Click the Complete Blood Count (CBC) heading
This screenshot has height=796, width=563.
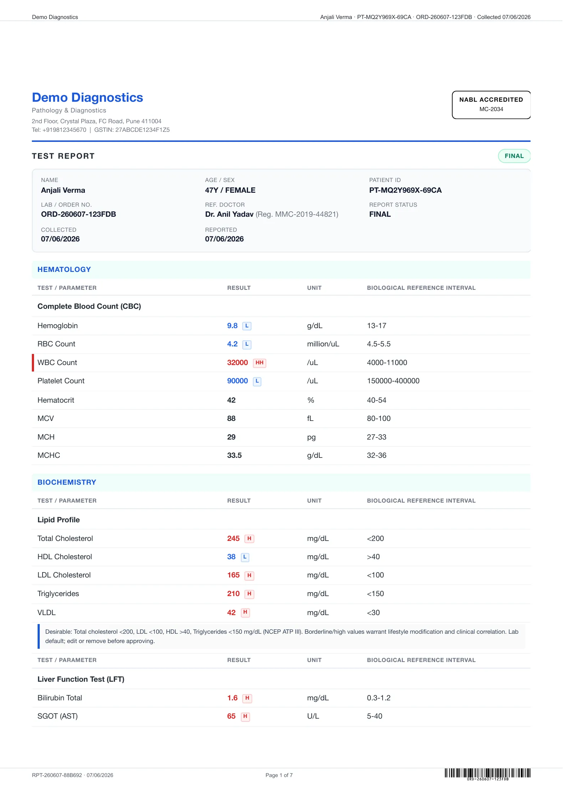[x=89, y=306]
